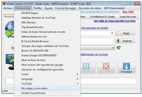Choose Borrar CD-RW/DVD-RW entry
Image resolution: width=142 pixels, height=97 pixels.
[x=47, y=51]
